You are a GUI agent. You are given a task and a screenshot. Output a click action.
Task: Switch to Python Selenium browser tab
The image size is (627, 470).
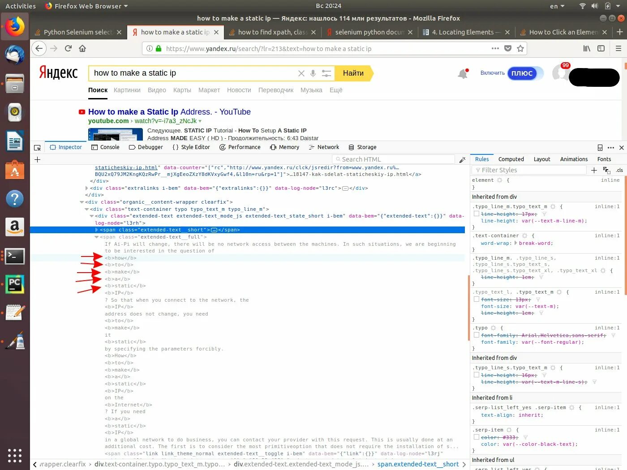point(77,32)
